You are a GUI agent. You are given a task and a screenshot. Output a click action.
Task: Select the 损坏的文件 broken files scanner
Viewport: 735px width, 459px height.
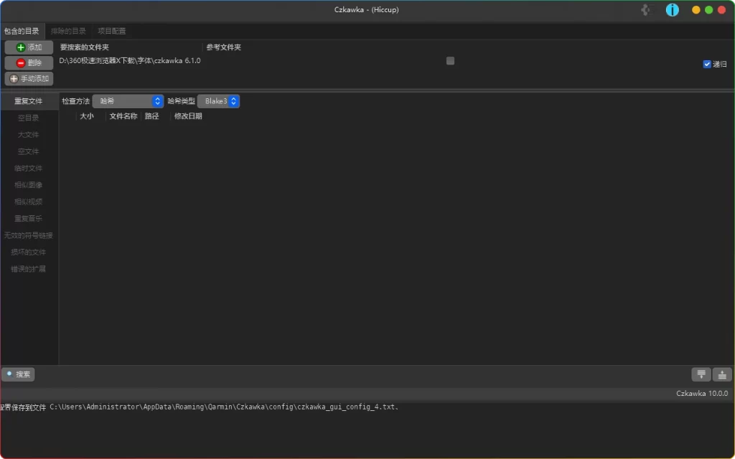(x=29, y=252)
